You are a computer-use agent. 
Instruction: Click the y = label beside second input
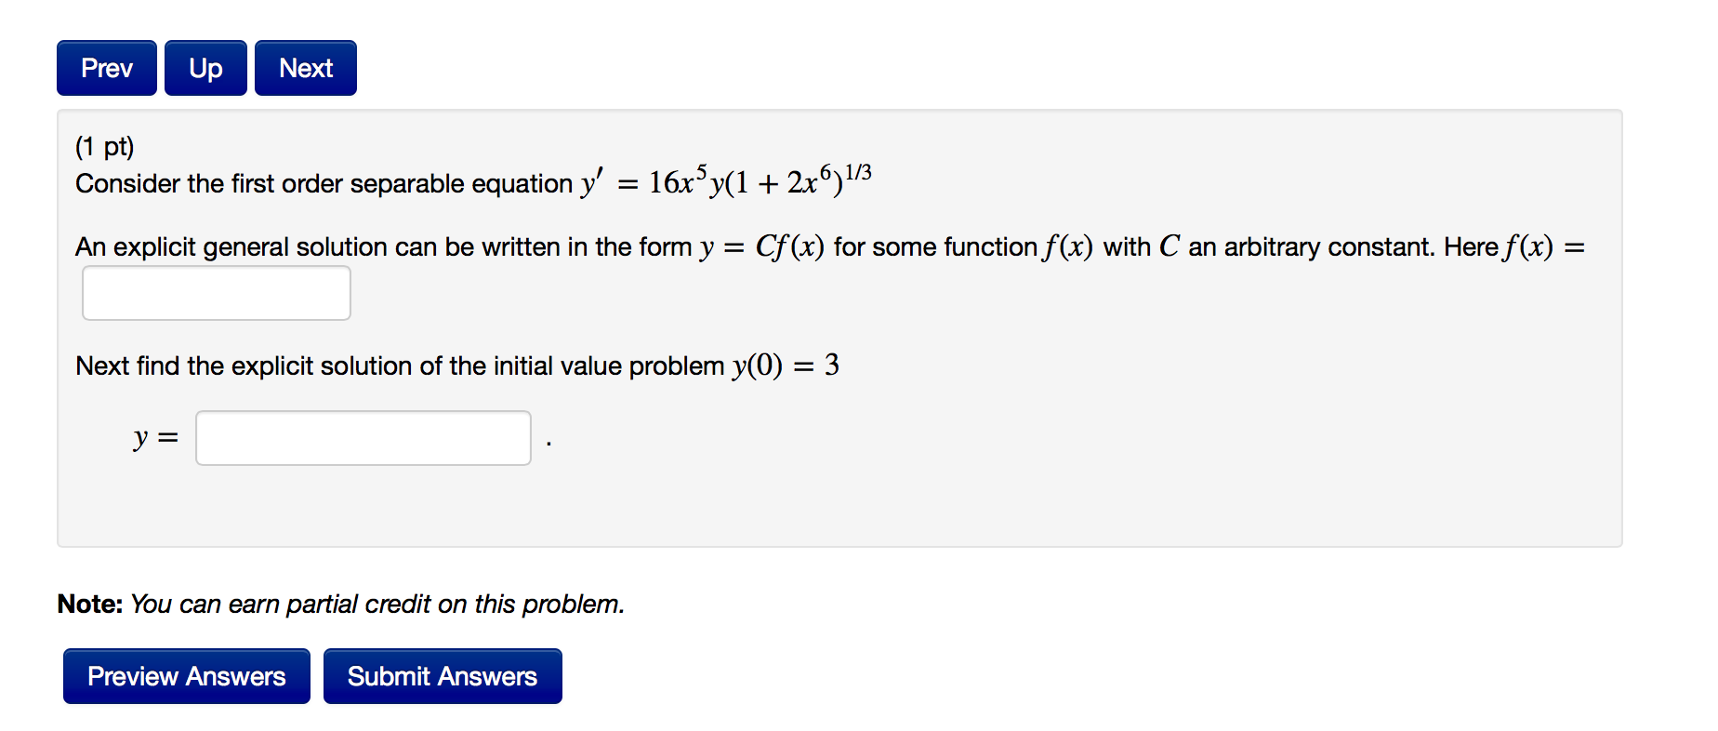click(154, 437)
